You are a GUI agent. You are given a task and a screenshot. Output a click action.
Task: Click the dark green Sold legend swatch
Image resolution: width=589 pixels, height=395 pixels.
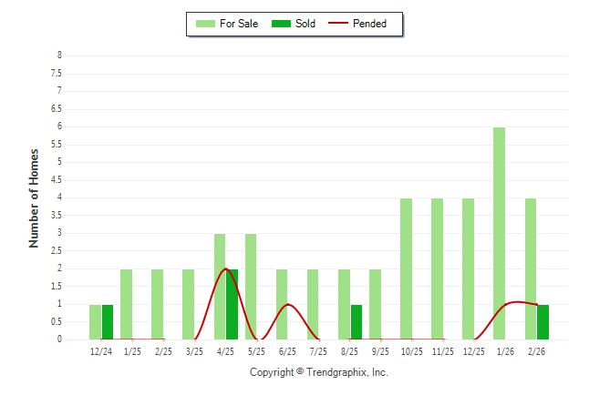282,24
